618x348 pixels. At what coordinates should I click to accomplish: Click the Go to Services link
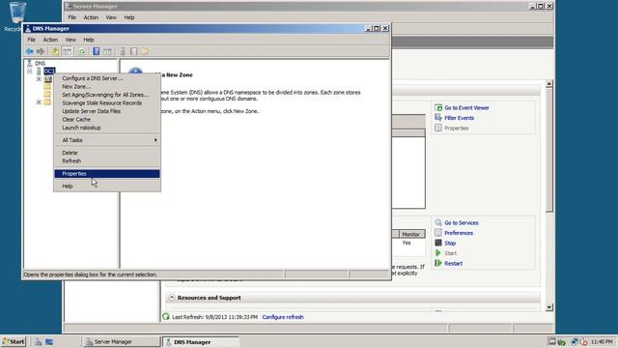point(462,223)
